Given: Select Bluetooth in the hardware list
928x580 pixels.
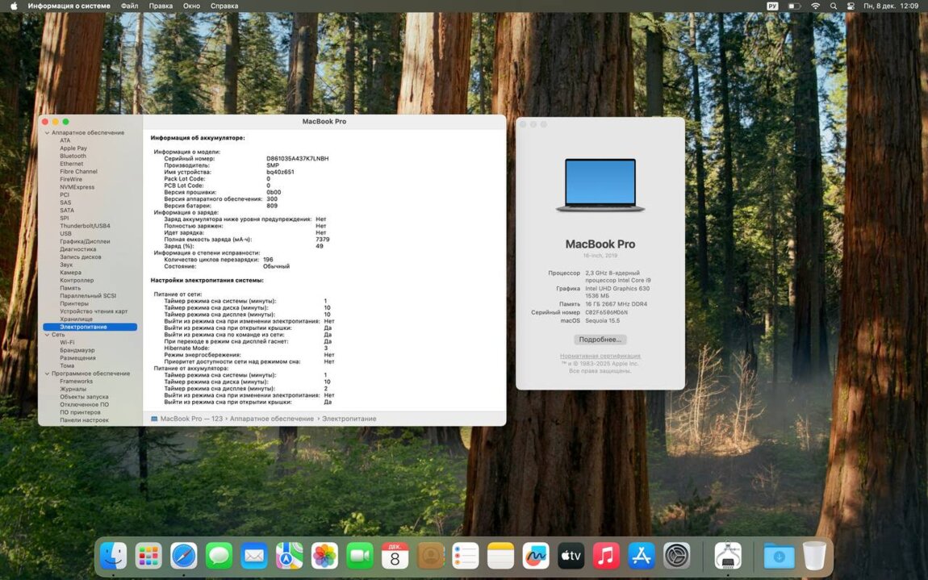Looking at the screenshot, I should [73, 156].
